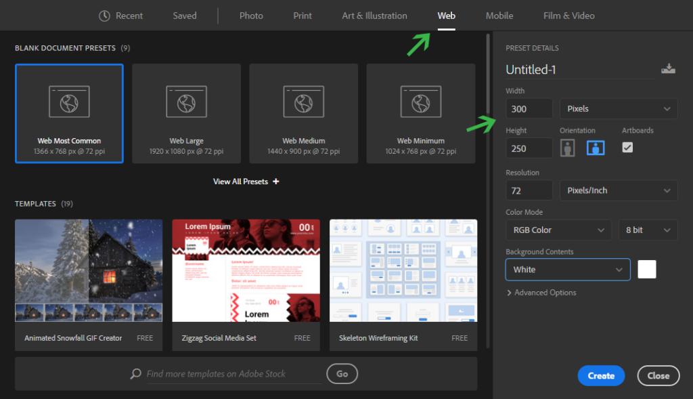Select the Web Most Common preset
693x399 pixels.
[x=70, y=114]
